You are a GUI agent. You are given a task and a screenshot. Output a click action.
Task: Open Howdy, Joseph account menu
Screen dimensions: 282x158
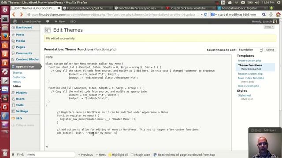tap(264, 22)
